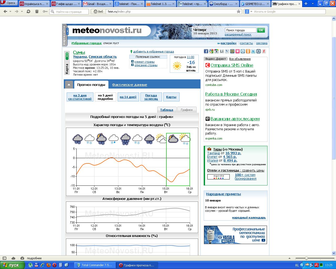Share the page via Twitter icon
336x269 pixels.
253,51
